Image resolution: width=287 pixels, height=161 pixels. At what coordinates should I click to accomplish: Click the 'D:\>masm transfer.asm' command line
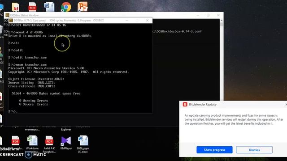point(27,64)
